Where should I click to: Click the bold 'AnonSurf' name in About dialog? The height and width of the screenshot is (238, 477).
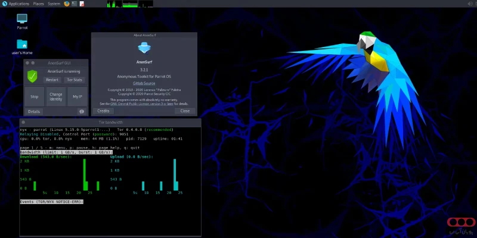tap(144, 62)
